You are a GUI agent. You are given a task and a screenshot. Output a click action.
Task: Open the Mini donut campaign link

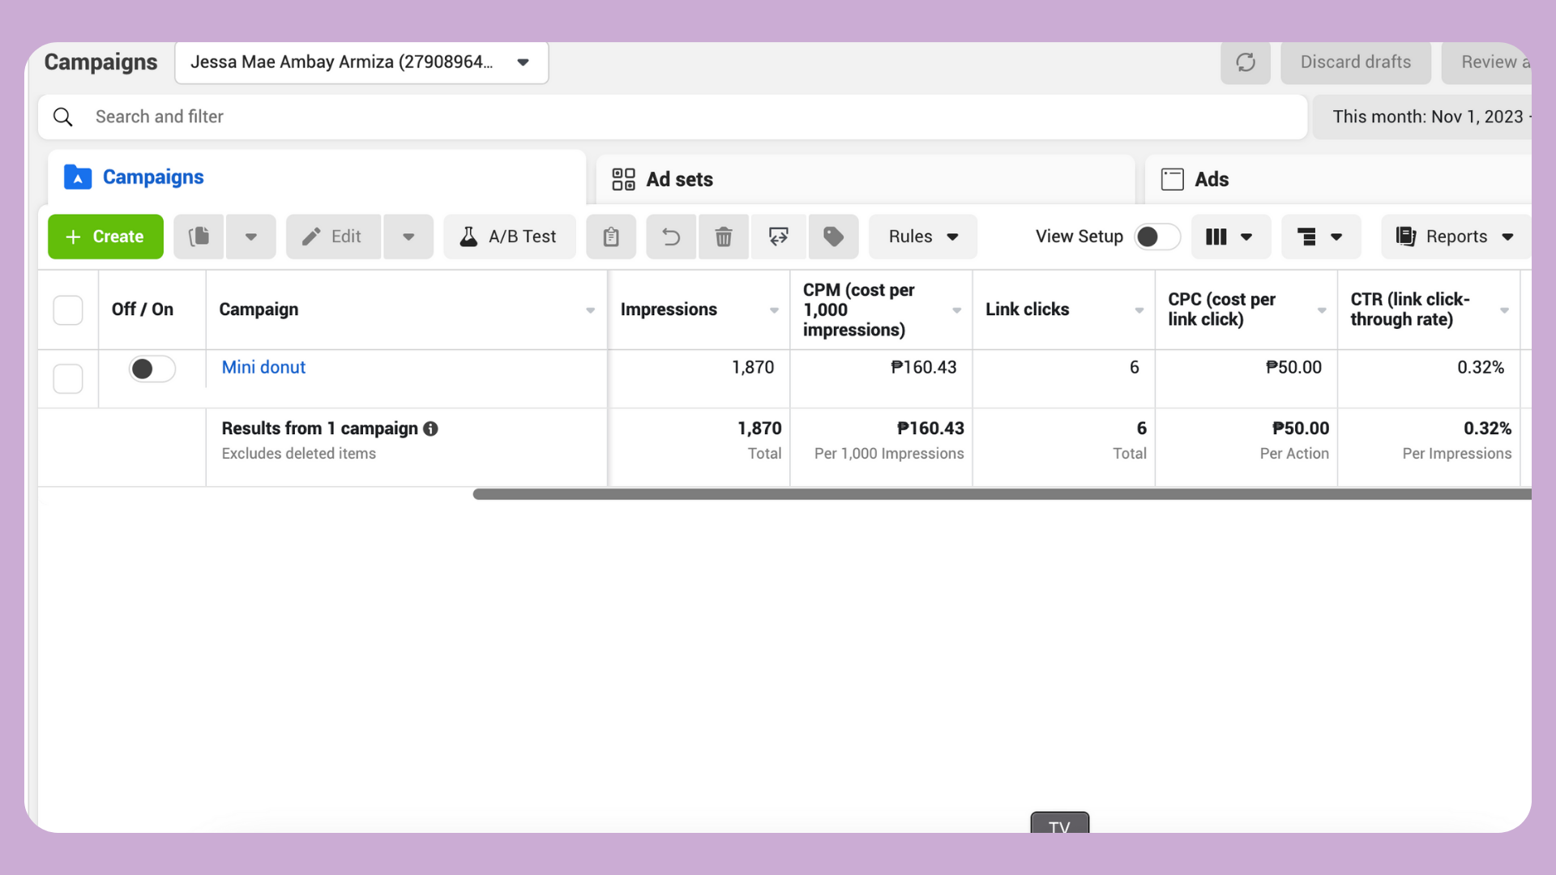[x=263, y=367]
